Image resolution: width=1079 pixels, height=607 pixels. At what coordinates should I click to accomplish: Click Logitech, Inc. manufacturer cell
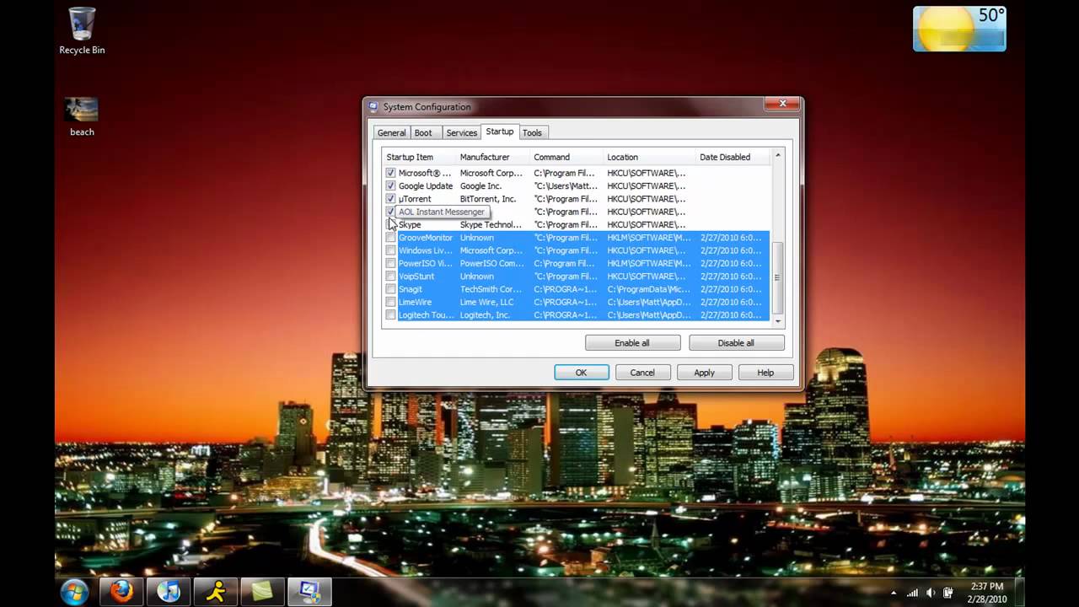(x=485, y=315)
